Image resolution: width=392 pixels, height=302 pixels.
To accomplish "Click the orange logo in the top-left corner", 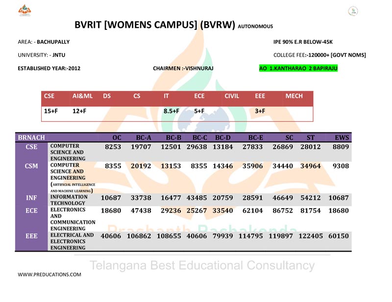I will (24, 10).
